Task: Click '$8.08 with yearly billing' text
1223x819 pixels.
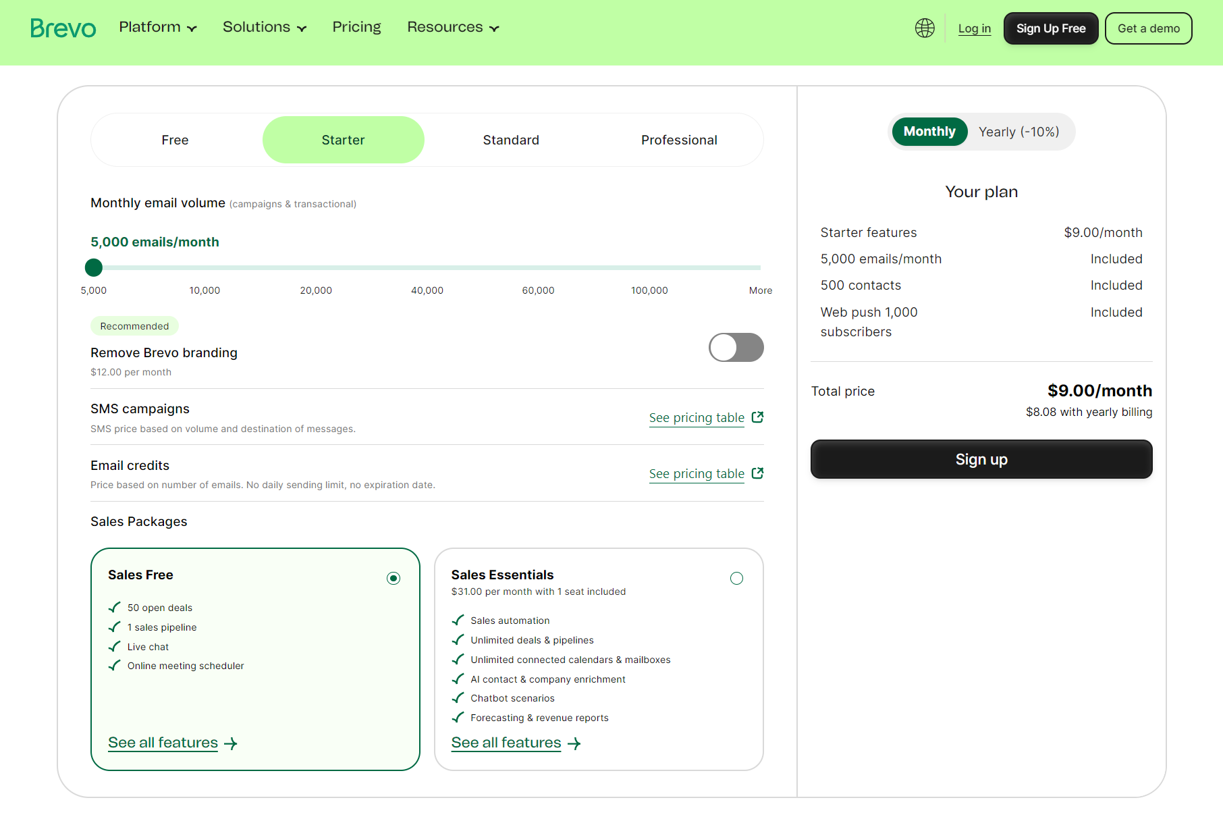Action: 1089,412
